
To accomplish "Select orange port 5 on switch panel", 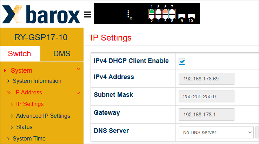I will [165, 12].
